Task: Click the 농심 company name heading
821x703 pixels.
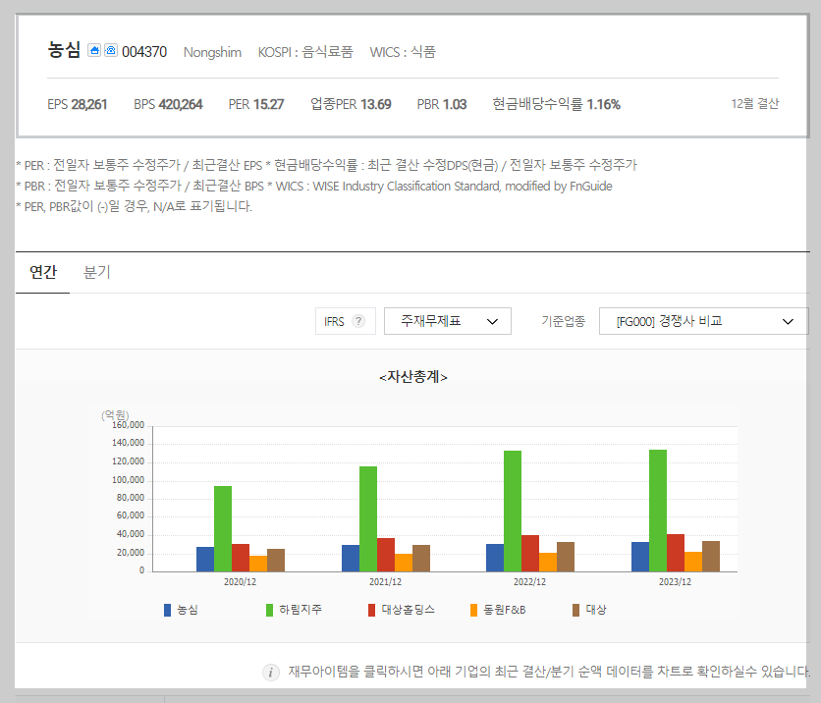Action: pyautogui.click(x=64, y=50)
